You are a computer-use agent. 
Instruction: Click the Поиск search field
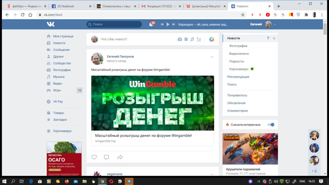click(x=114, y=24)
